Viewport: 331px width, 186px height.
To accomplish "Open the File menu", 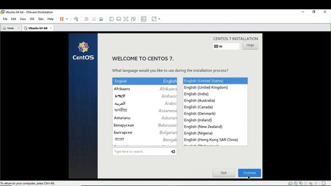I will pos(5,19).
